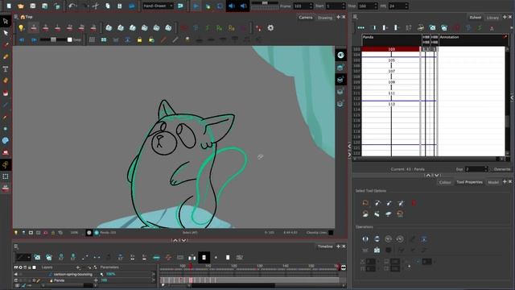Open the Timeline tab
This screenshot has width=515, height=290.
point(325,246)
